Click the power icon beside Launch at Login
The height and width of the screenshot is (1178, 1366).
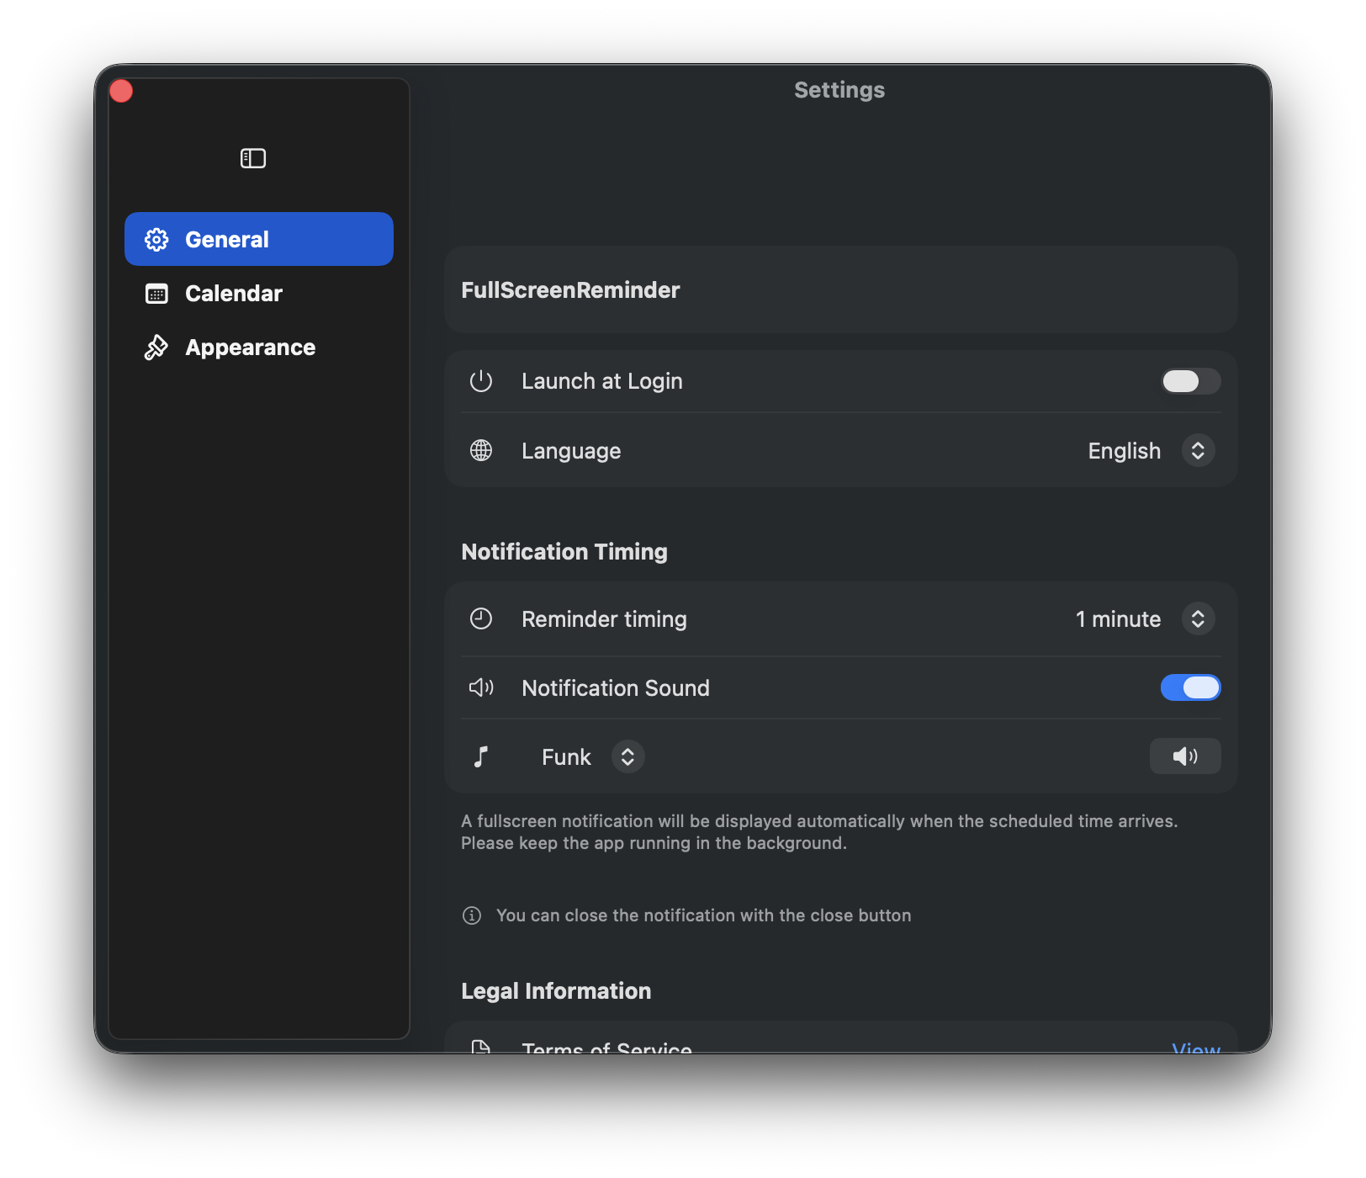pos(481,380)
